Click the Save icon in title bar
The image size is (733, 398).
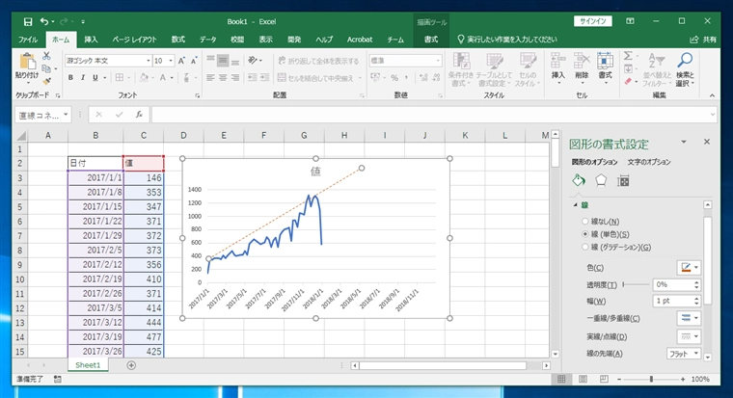(28, 21)
